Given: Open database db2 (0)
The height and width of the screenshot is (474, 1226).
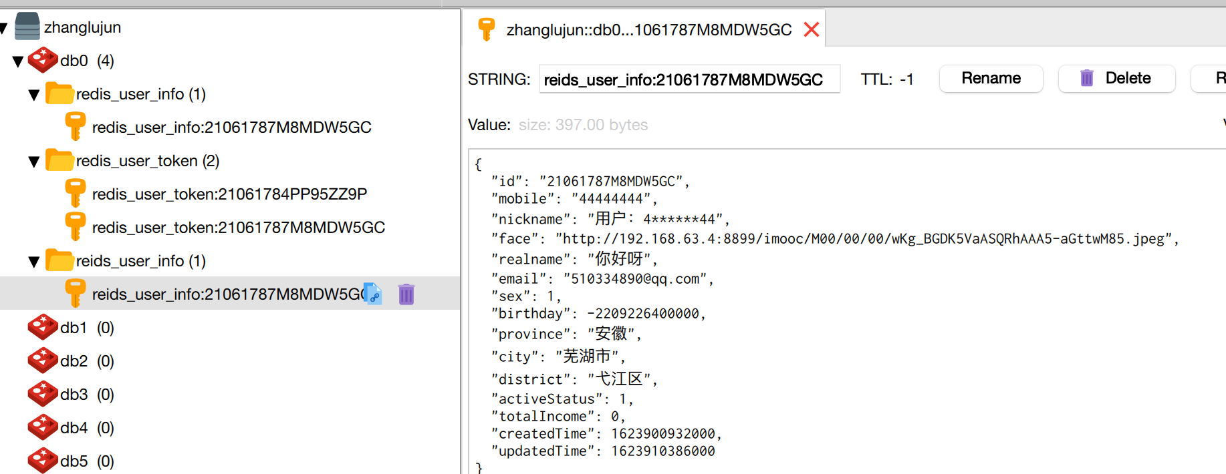Looking at the screenshot, I should (87, 361).
